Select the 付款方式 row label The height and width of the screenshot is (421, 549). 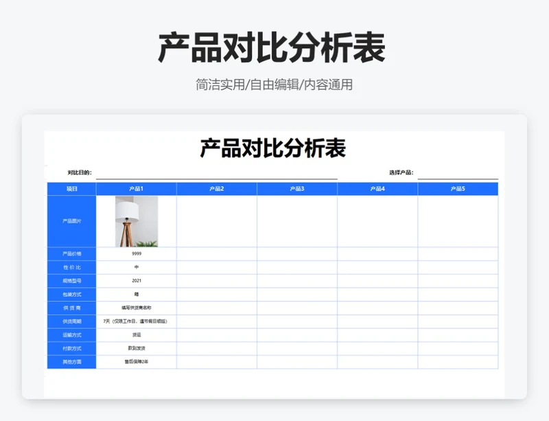pyautogui.click(x=72, y=348)
